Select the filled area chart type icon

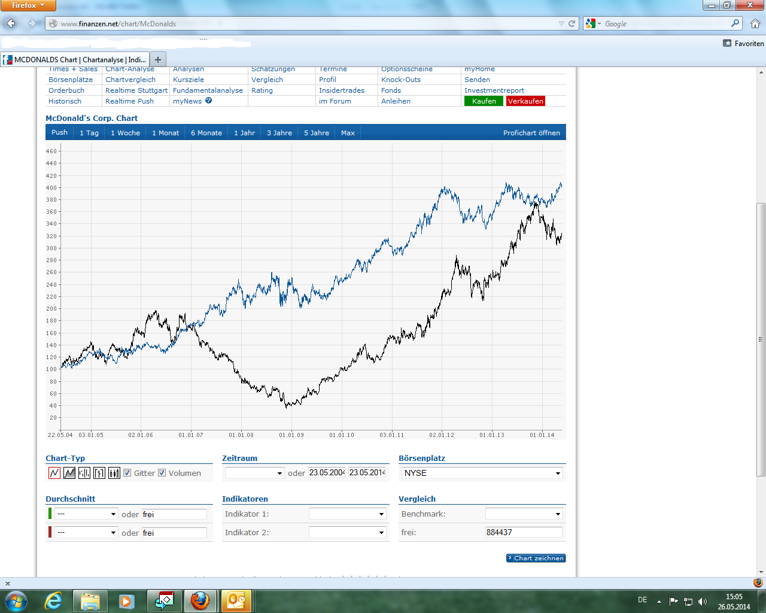(x=69, y=473)
